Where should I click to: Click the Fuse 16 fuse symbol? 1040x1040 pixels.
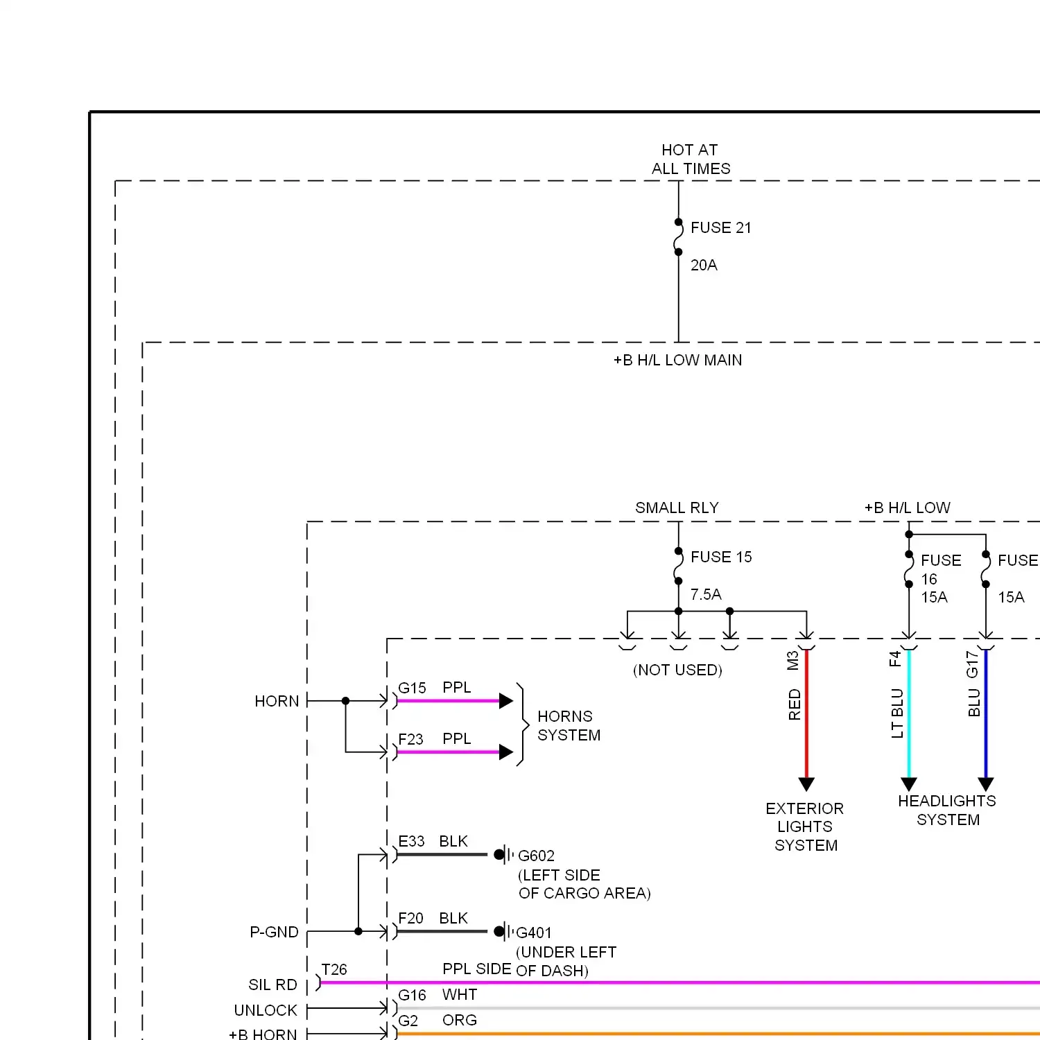(908, 569)
